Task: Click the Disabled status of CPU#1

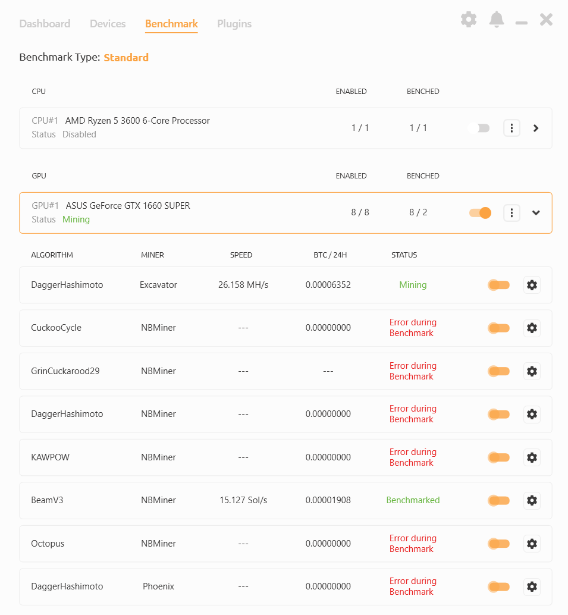Action: pos(79,134)
